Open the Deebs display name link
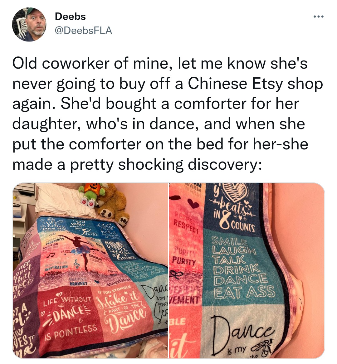 coord(70,17)
